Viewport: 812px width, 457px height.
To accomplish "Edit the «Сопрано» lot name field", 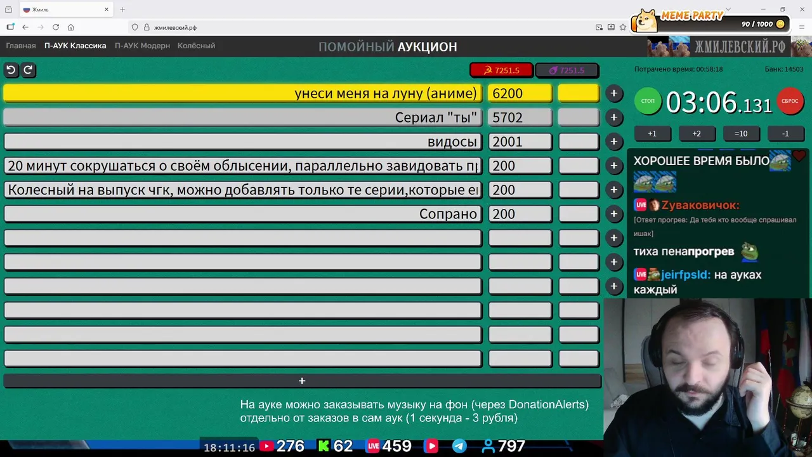I will (x=243, y=214).
